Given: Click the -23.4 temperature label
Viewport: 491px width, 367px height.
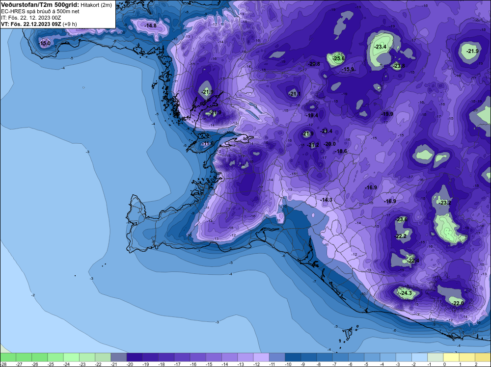Looking at the screenshot, I should (x=381, y=47).
